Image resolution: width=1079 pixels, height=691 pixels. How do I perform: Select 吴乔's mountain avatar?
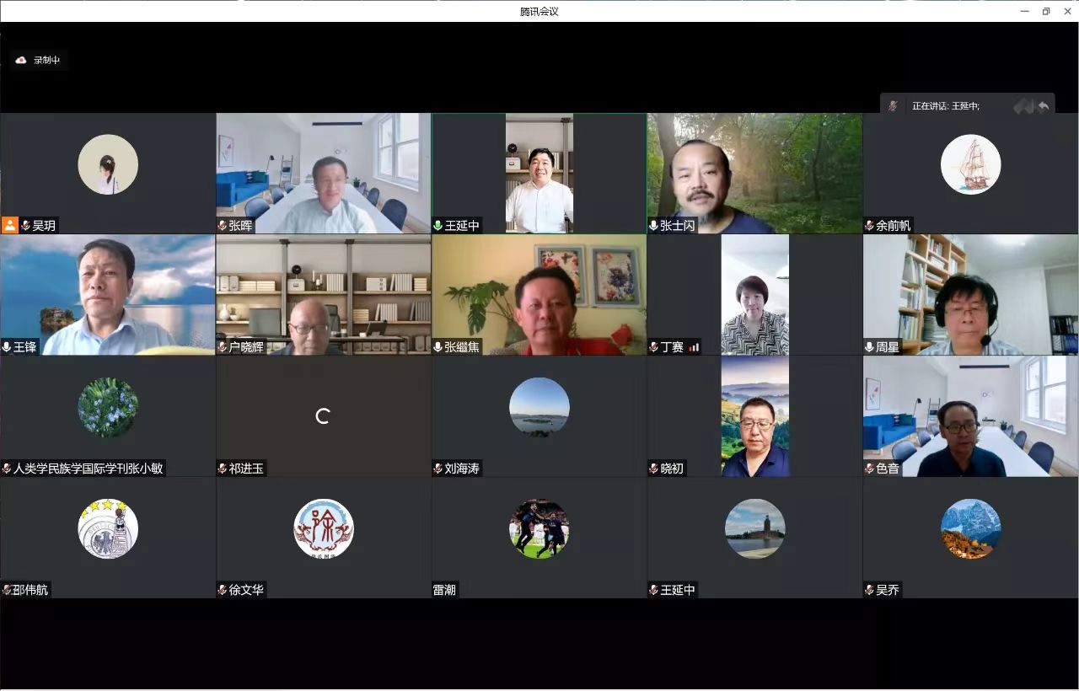(x=970, y=528)
